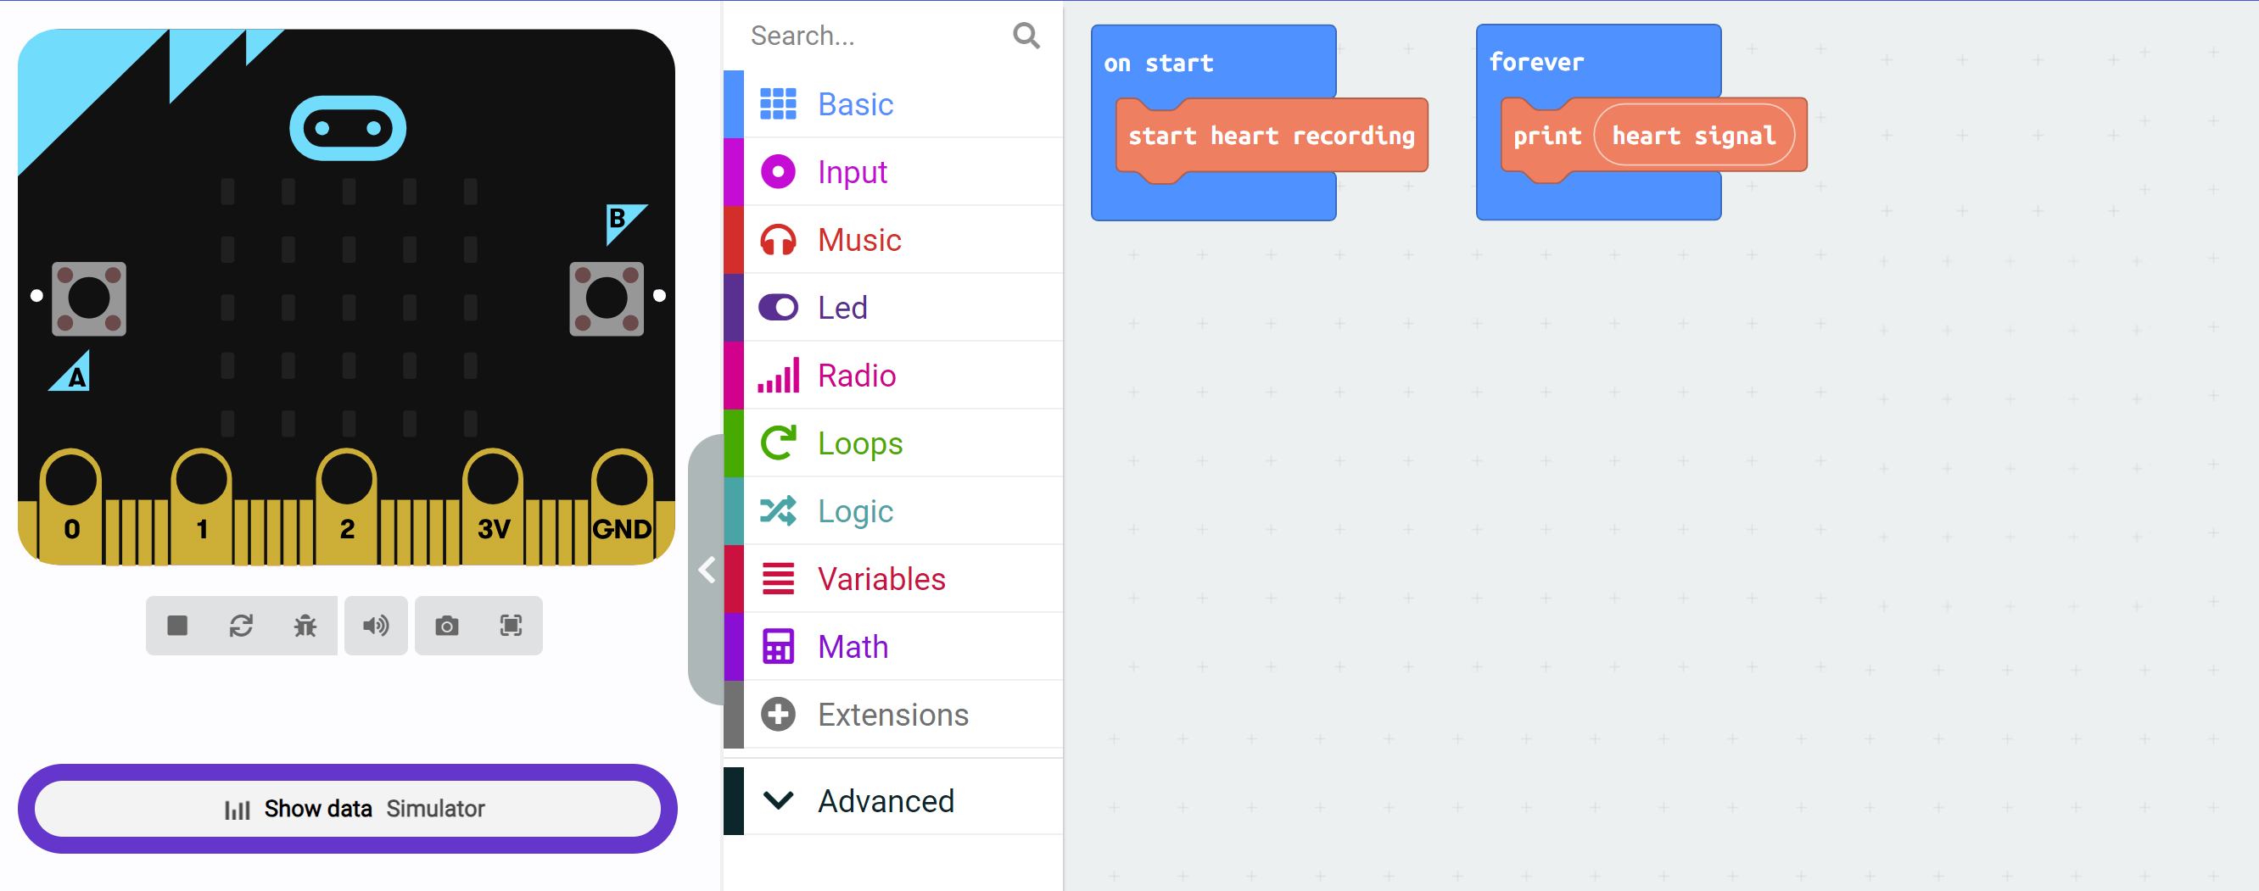Collapse the simulator with the left arrow
The width and height of the screenshot is (2259, 891).
707,571
